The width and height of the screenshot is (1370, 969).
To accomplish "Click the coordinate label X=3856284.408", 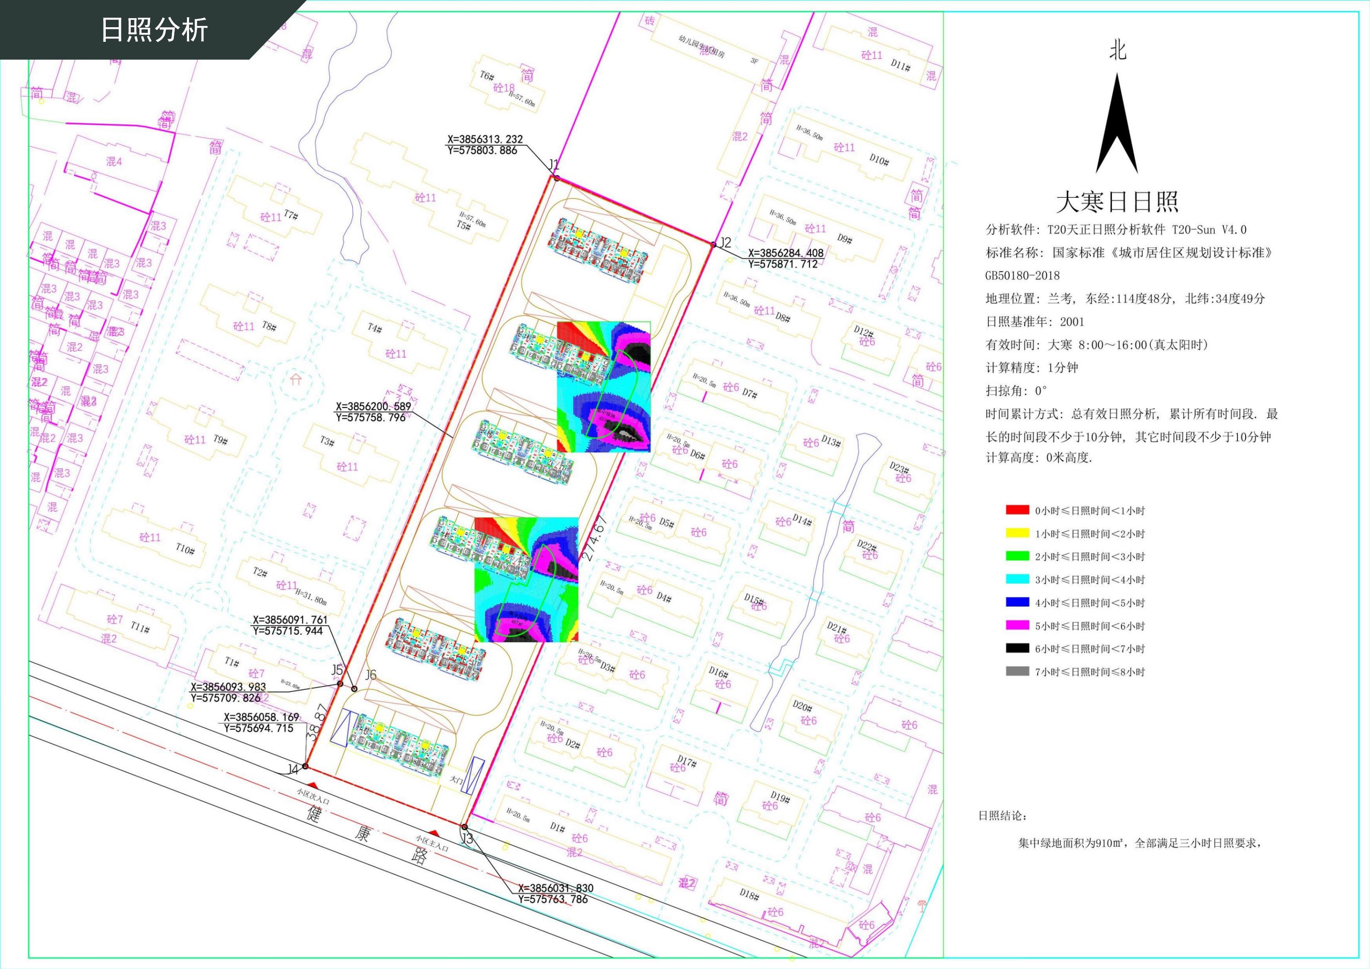I will coord(786,253).
